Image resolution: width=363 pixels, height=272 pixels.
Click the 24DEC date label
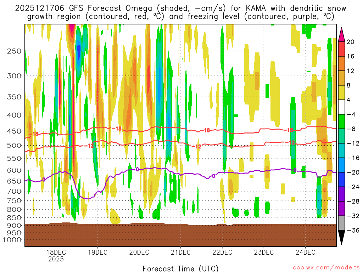[305, 252]
